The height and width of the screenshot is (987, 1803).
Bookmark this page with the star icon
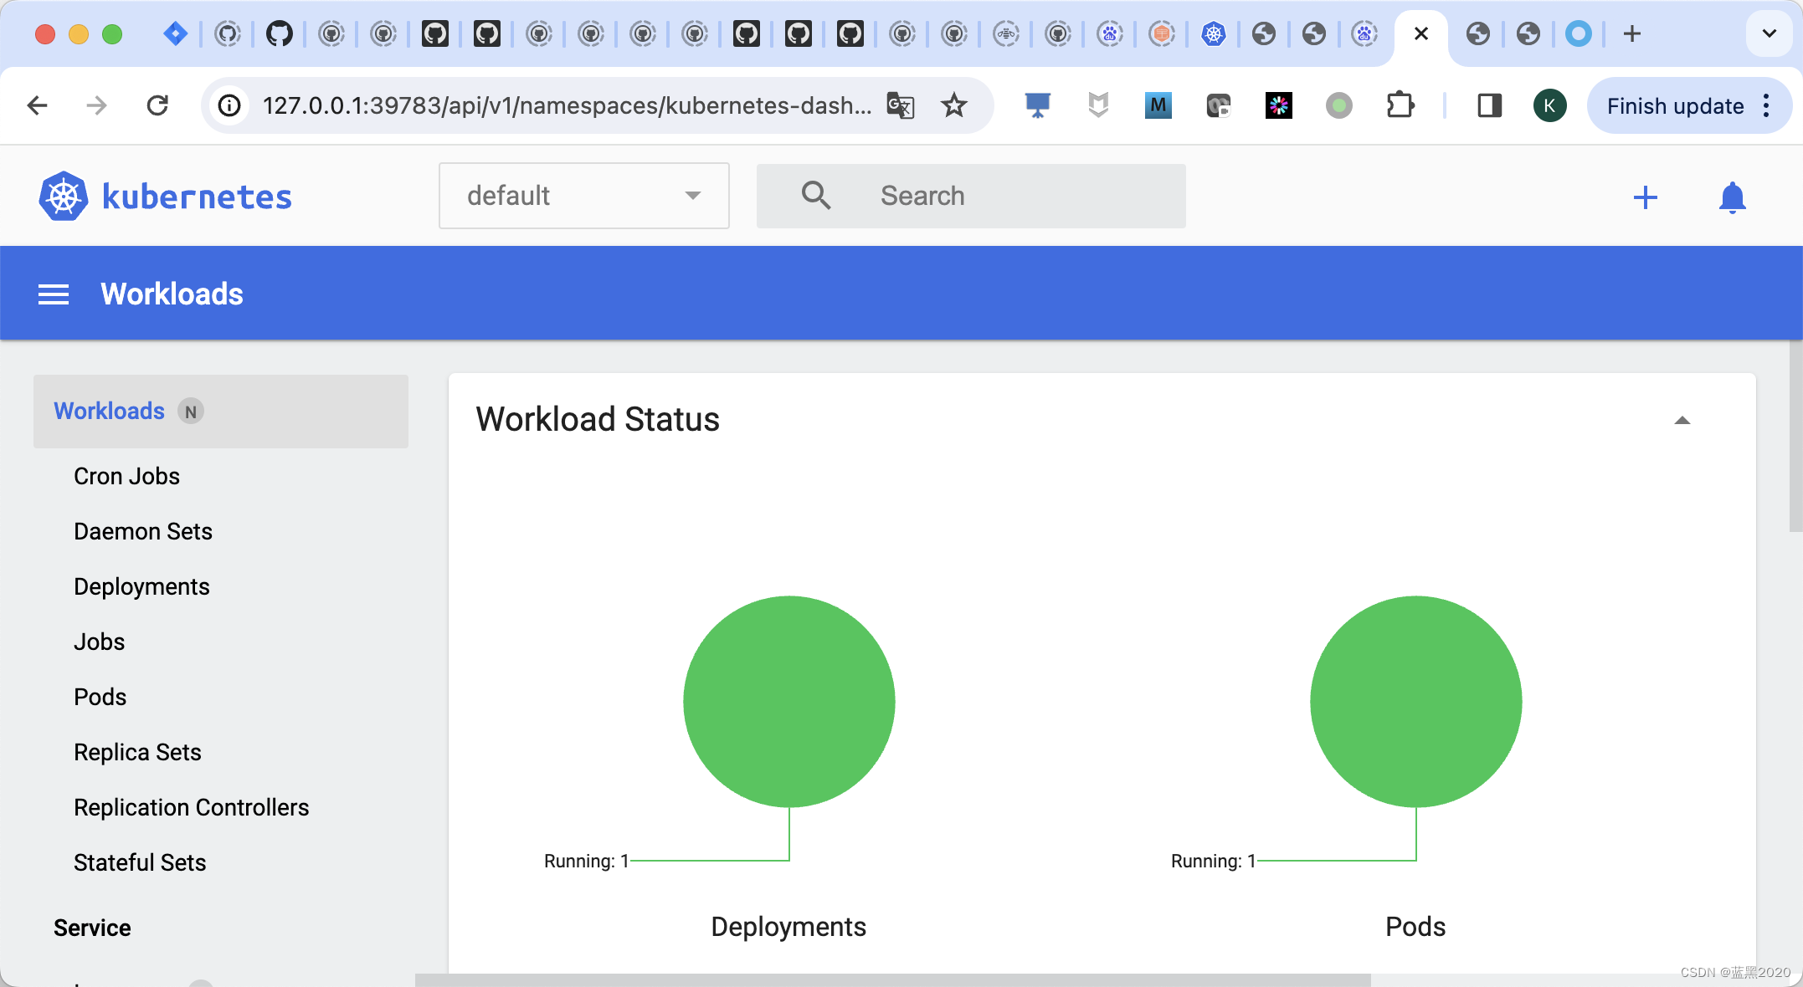click(953, 105)
